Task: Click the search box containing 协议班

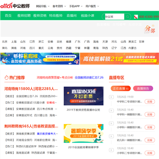Action: pyautogui.click(x=114, y=17)
